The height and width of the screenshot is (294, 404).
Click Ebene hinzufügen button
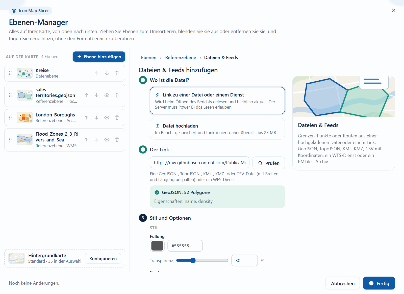(99, 57)
